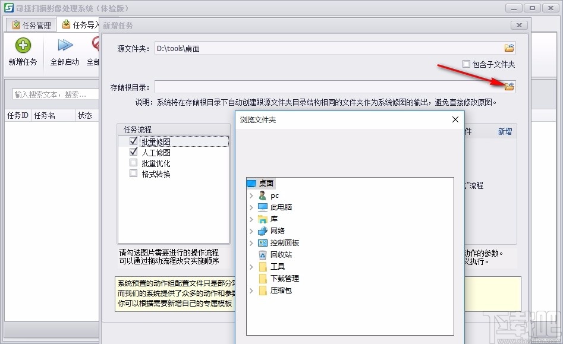Expand the 工具 folder node

(251, 267)
